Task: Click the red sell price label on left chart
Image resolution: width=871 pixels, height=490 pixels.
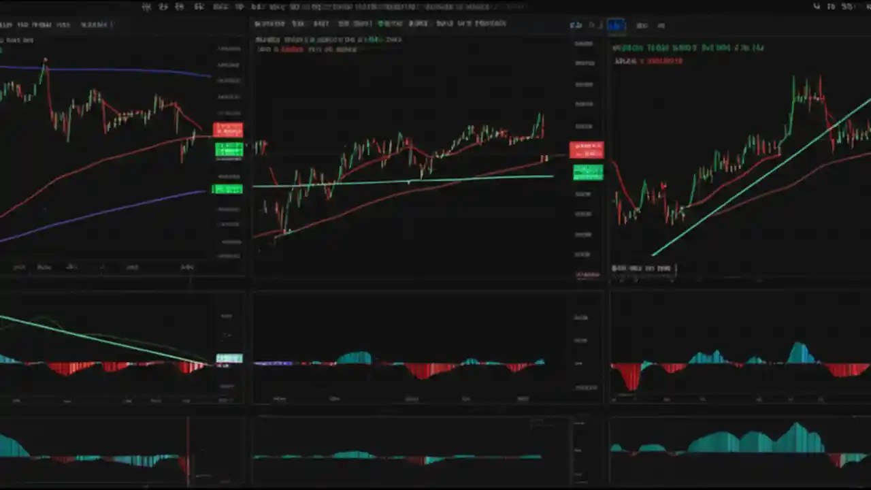Action: pyautogui.click(x=228, y=129)
